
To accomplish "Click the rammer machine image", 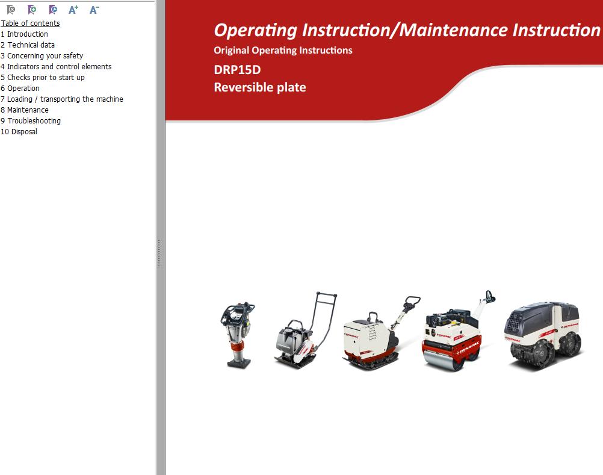I will pyautogui.click(x=238, y=335).
